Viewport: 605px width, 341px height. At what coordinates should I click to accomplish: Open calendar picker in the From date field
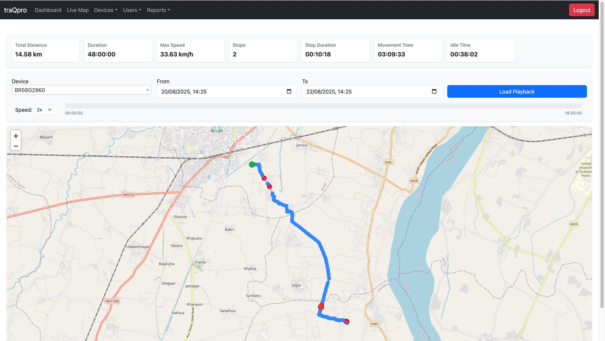pos(289,91)
